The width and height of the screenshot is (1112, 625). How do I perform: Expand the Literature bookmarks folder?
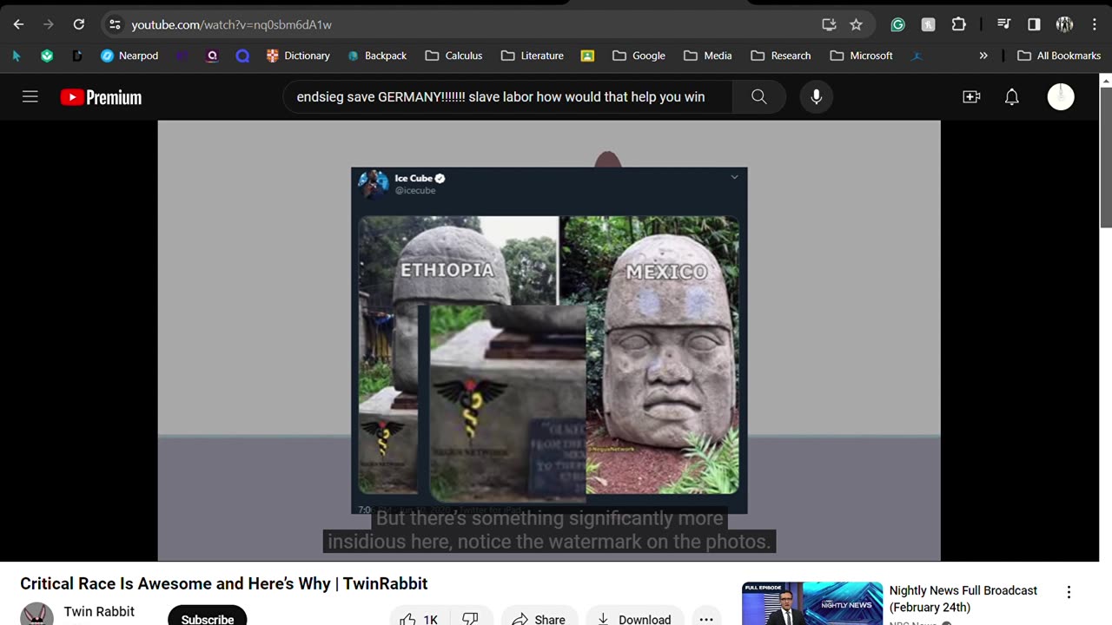(x=533, y=56)
